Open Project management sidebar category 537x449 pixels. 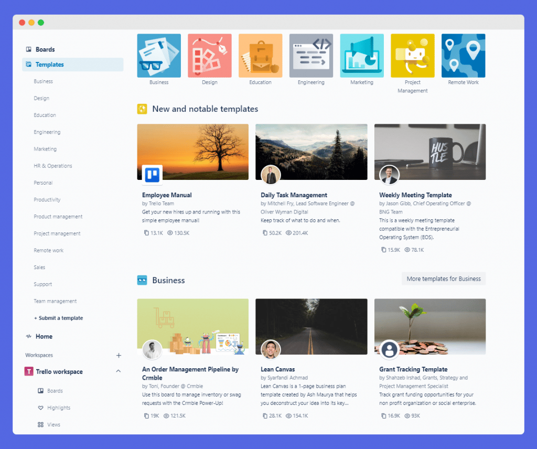tap(57, 233)
